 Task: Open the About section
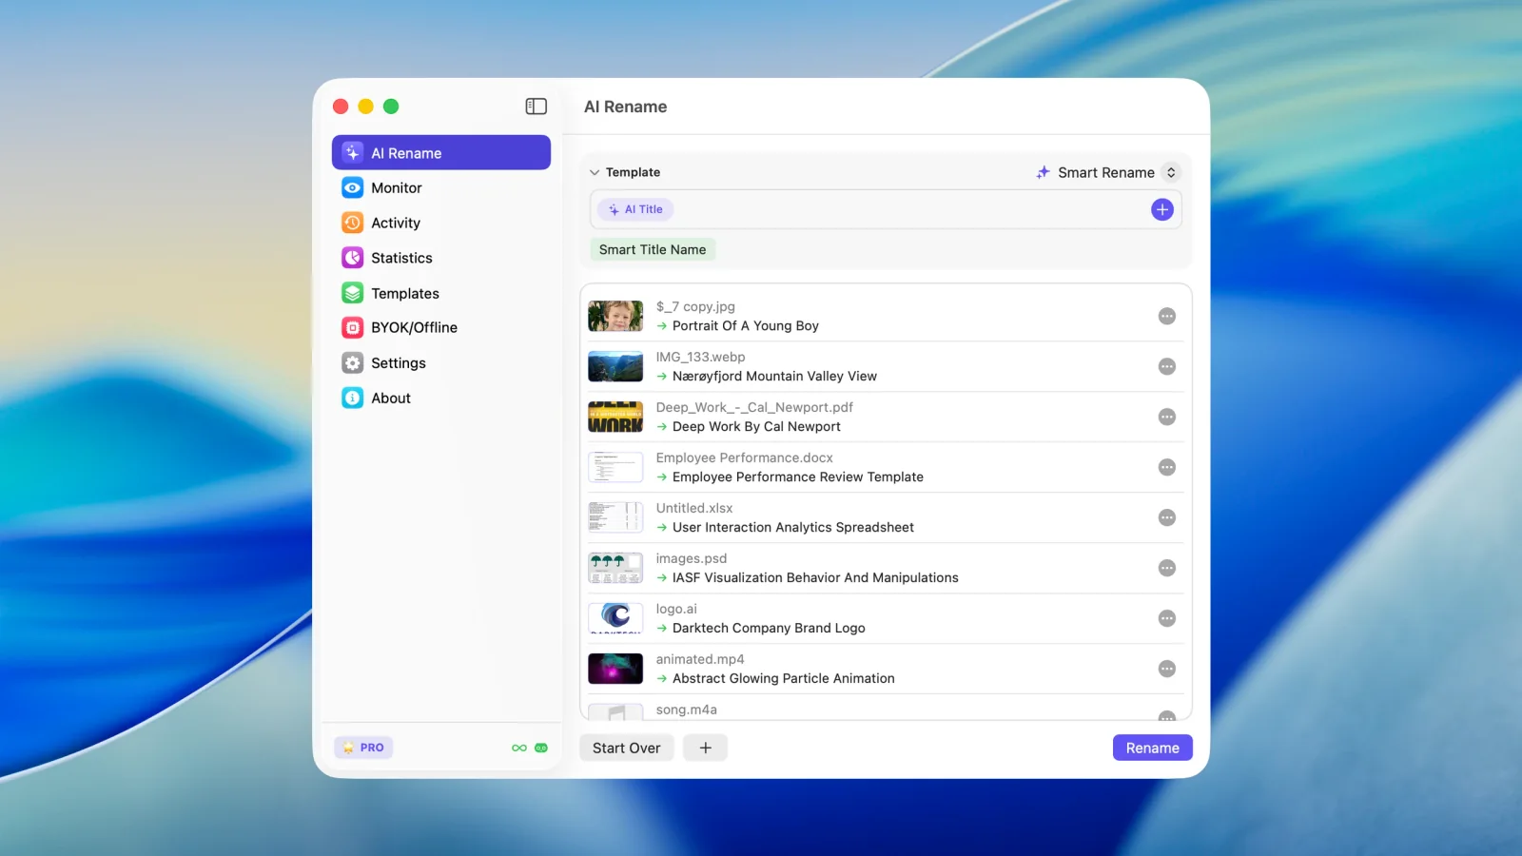(x=441, y=398)
